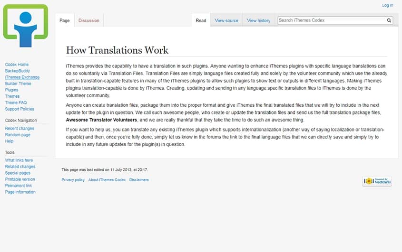Open the Page tab
Viewport: 402px width, 252px height.
(65, 20)
